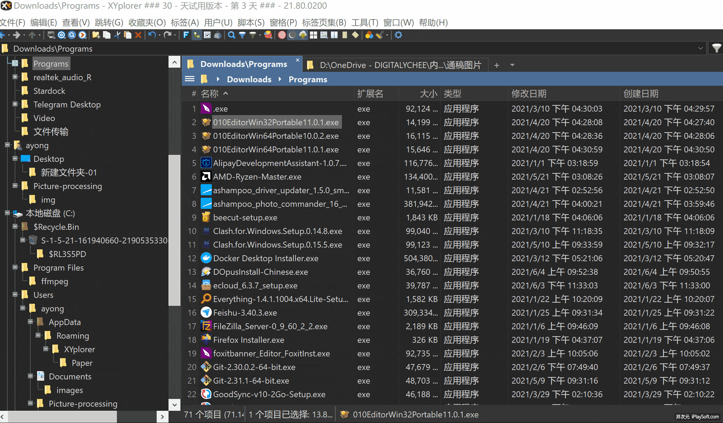Viewport: 723px width, 423px height.
Task: Click the colored balls toolbar icon
Action: coord(369,35)
